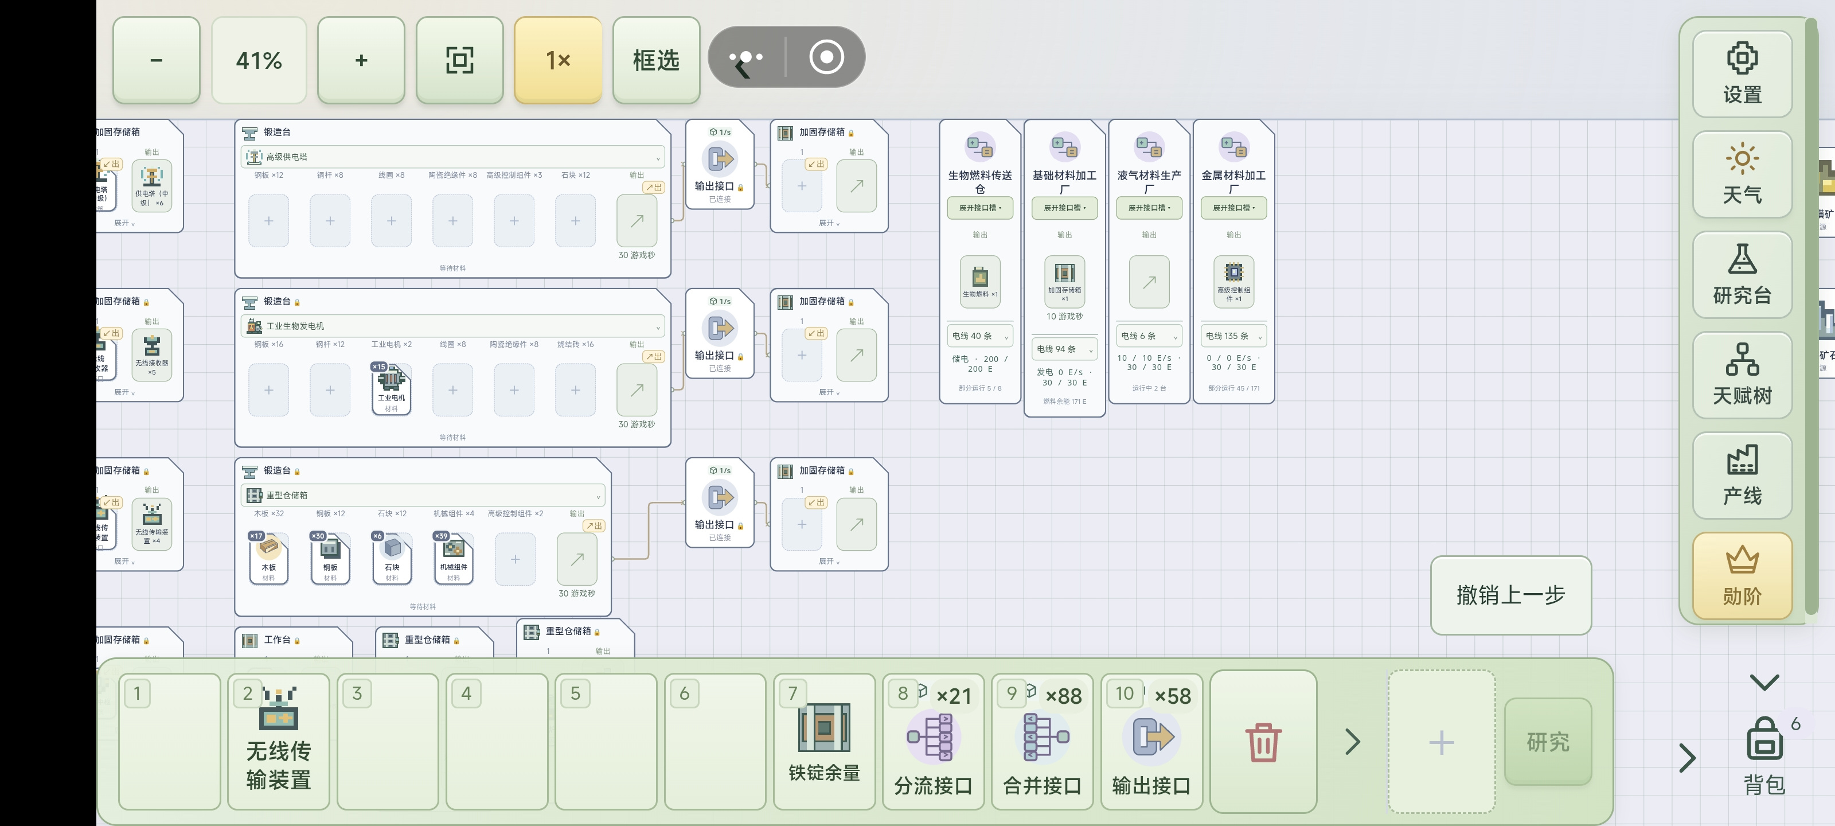Click the 木板 material slot in 重型仓储箱 recipe
1835x826 pixels.
coord(268,559)
